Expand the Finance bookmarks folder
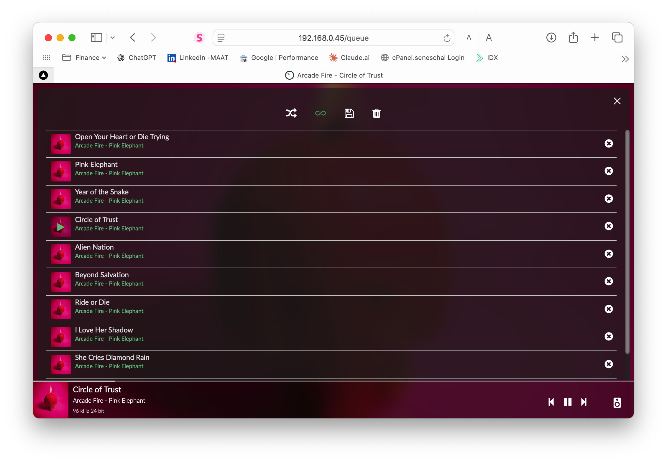 (84, 58)
